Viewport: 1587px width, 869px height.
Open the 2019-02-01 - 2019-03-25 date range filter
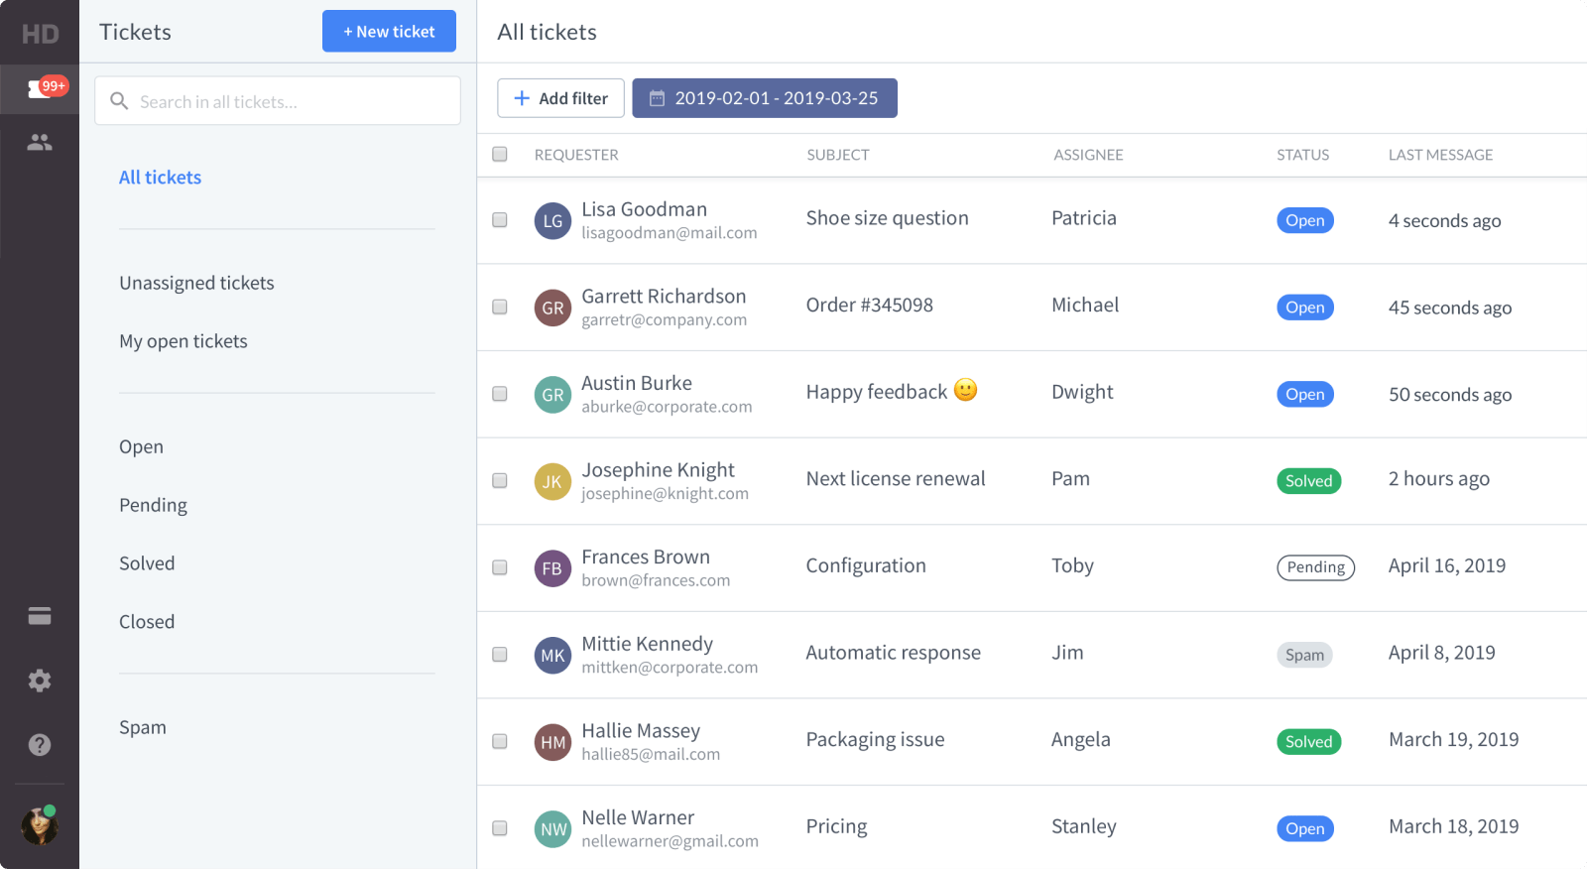coord(764,98)
